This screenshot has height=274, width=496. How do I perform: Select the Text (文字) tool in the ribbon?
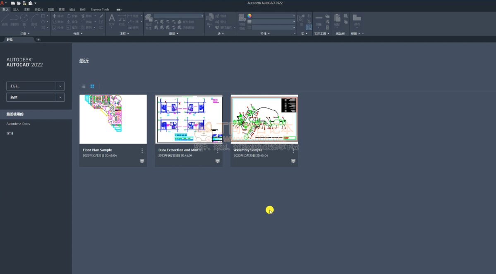pos(111,19)
